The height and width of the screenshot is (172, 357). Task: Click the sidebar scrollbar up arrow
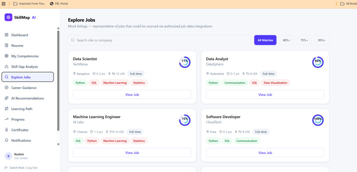coord(58,28)
